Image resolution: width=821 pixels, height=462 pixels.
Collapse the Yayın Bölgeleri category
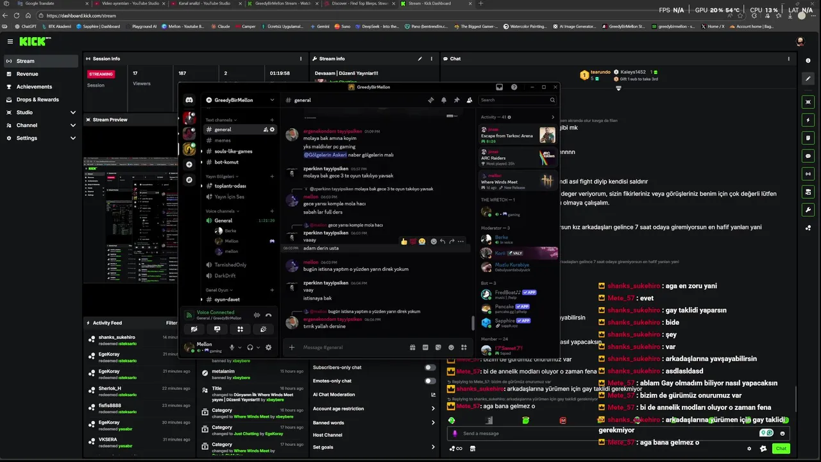222,176
